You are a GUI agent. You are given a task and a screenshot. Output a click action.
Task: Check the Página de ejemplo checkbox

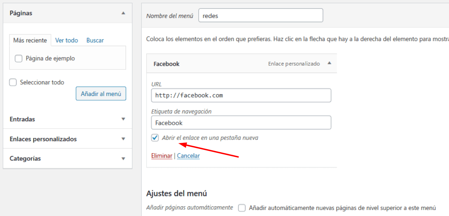(18, 58)
